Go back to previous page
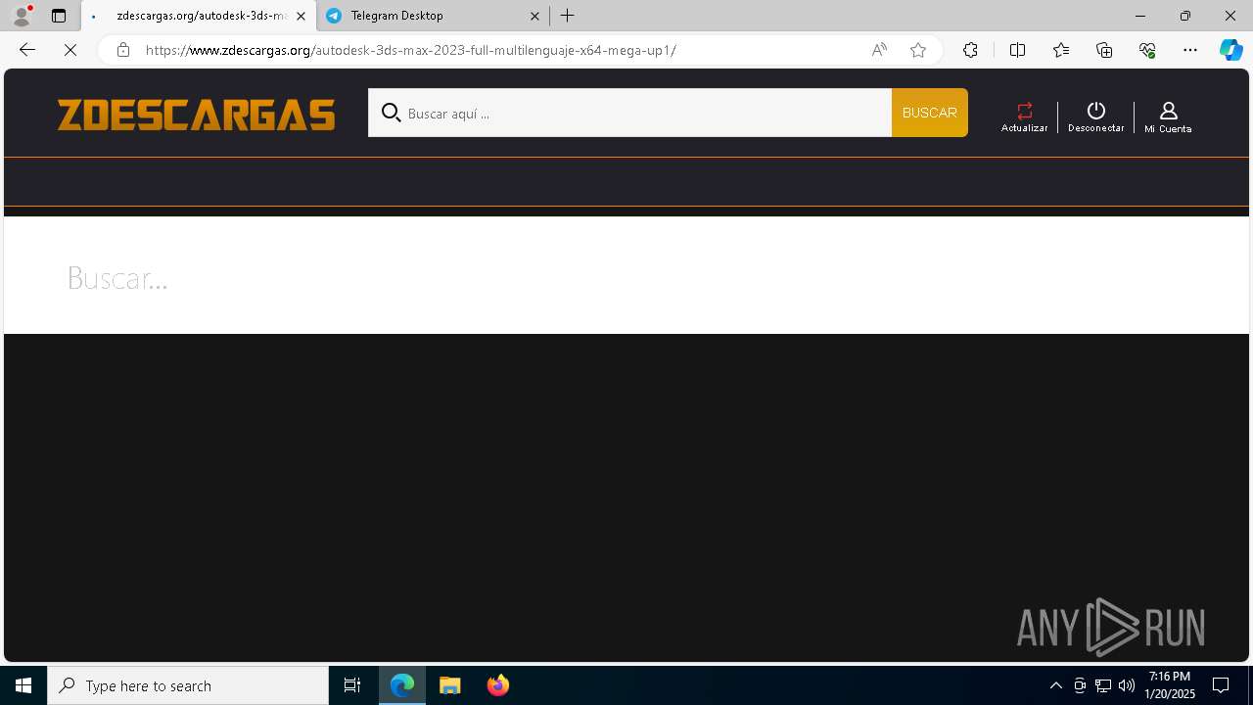 coord(27,50)
